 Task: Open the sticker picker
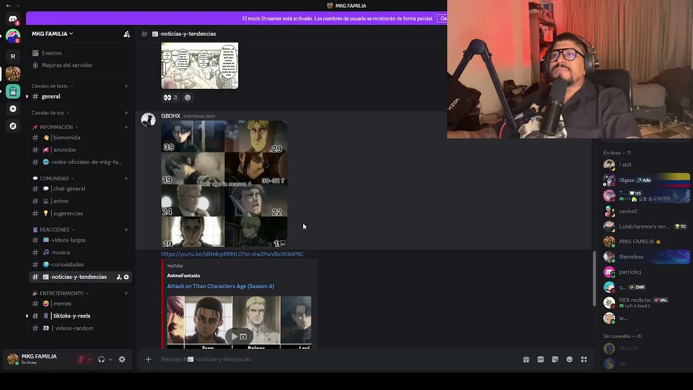click(x=555, y=359)
